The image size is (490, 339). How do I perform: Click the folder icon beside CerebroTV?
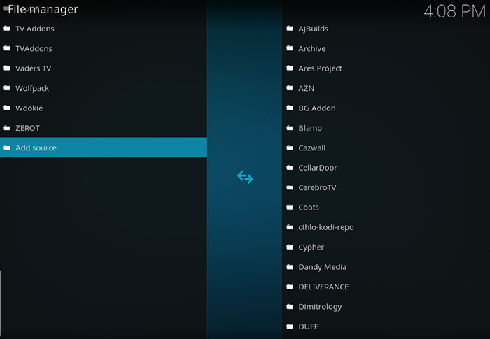coord(290,187)
